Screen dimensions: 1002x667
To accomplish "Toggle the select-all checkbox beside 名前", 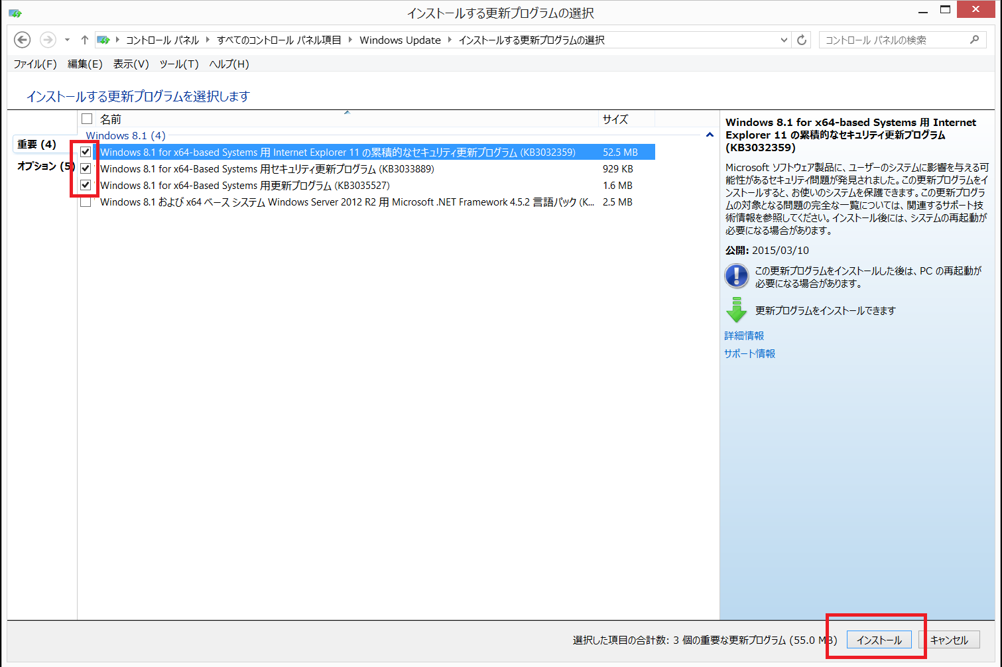I will [87, 119].
